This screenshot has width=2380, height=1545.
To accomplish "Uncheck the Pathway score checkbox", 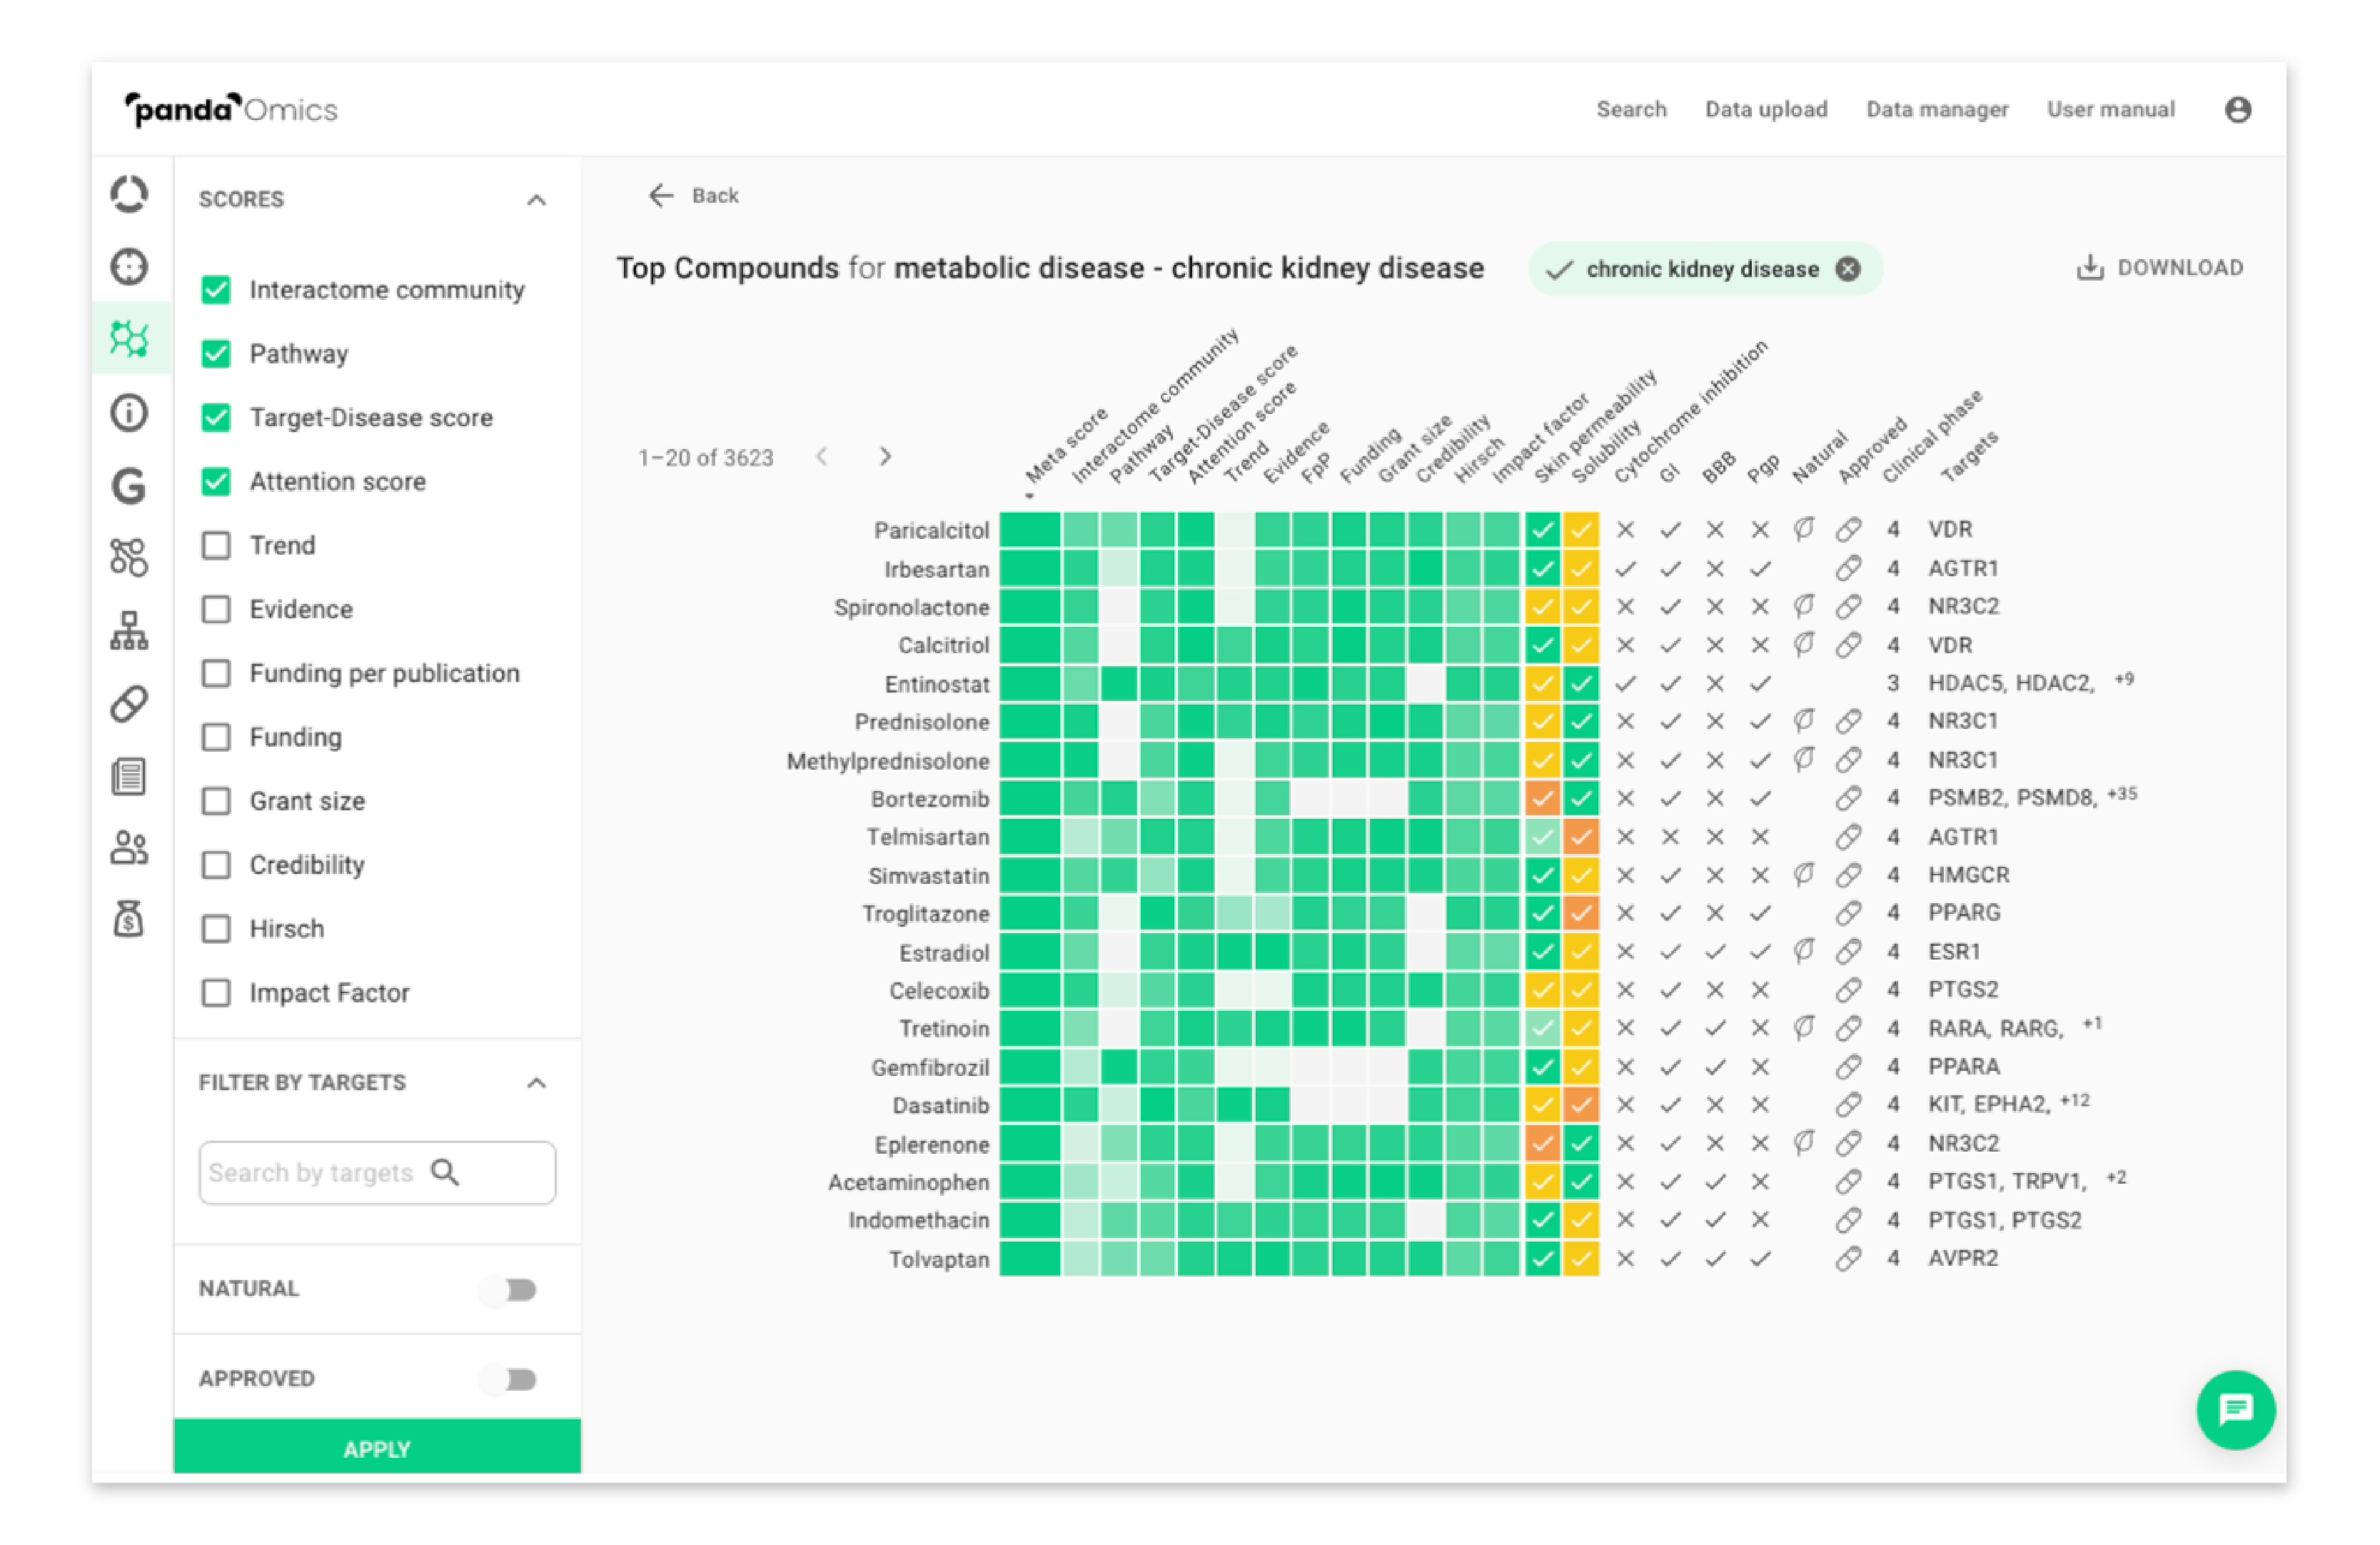I will [x=216, y=353].
